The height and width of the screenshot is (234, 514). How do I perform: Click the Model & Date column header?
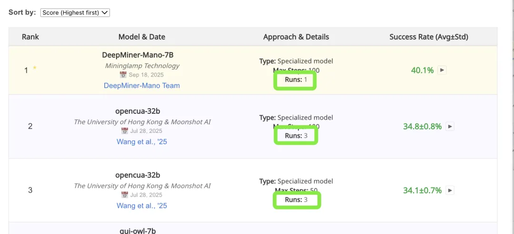coord(142,37)
